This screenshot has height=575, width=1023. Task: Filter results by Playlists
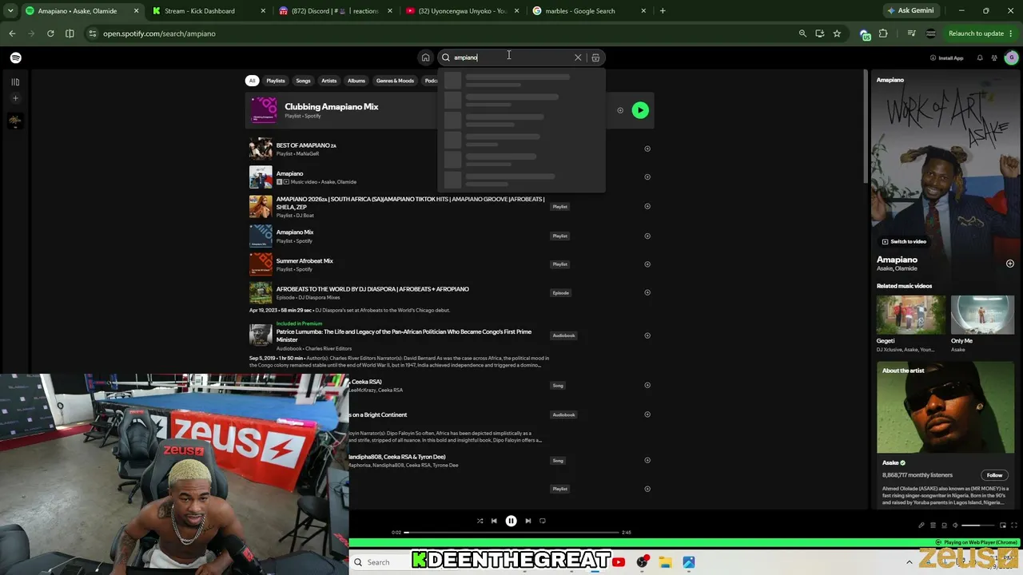tap(276, 81)
